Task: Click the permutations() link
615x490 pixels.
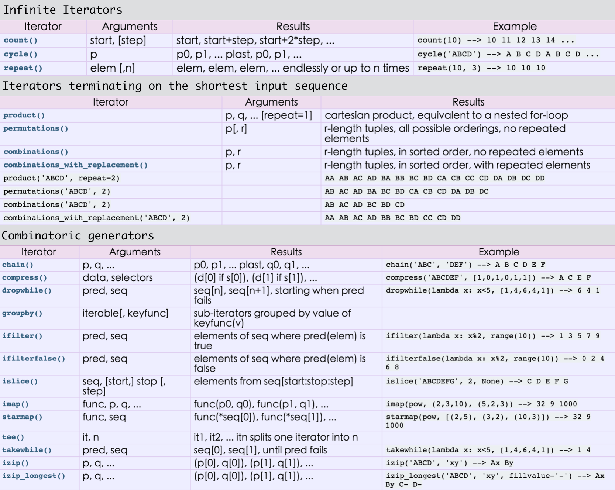Action: point(36,129)
